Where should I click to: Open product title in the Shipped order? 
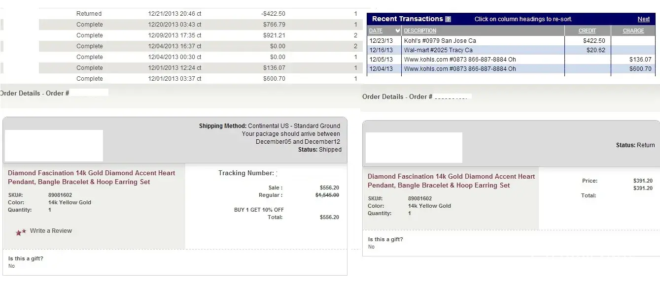91,177
